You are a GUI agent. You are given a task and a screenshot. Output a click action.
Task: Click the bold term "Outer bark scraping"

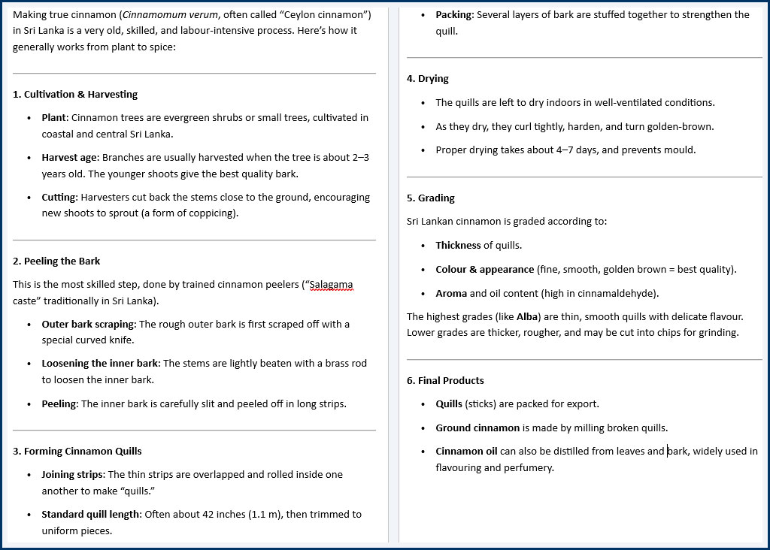[x=88, y=325]
